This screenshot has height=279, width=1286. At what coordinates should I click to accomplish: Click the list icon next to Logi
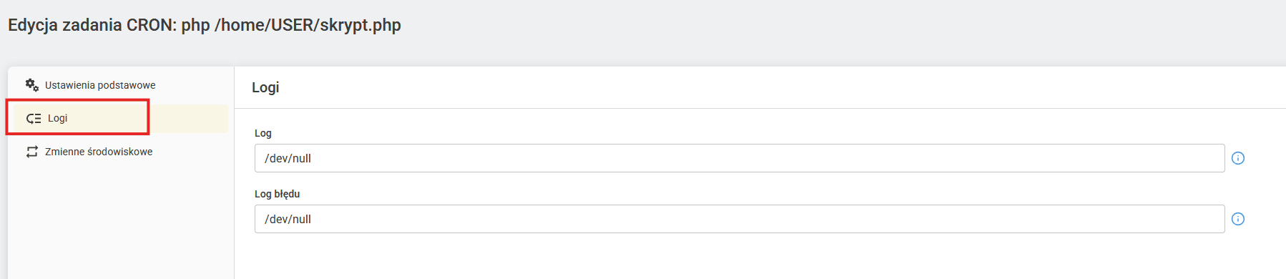pos(34,119)
